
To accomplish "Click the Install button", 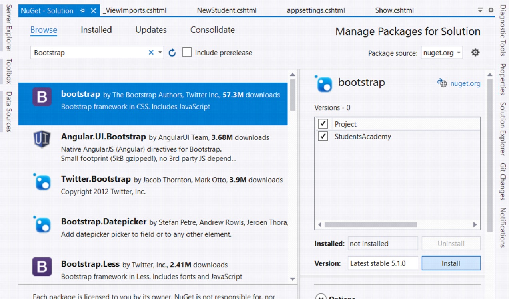I will pyautogui.click(x=451, y=263).
